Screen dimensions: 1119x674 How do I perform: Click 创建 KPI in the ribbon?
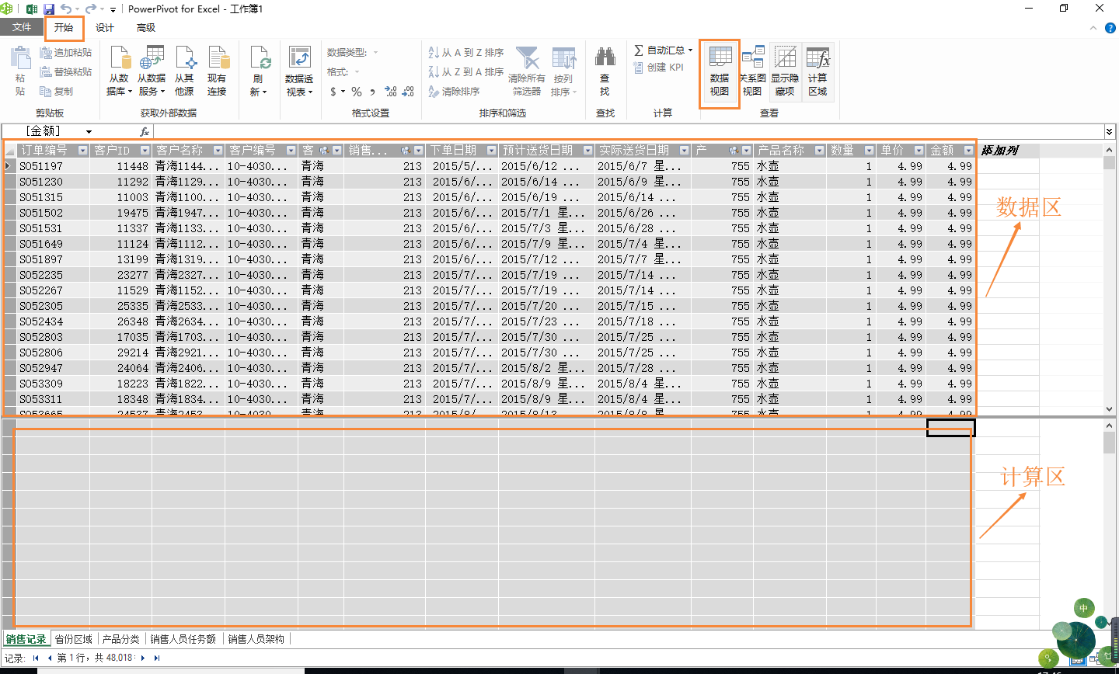(659, 68)
